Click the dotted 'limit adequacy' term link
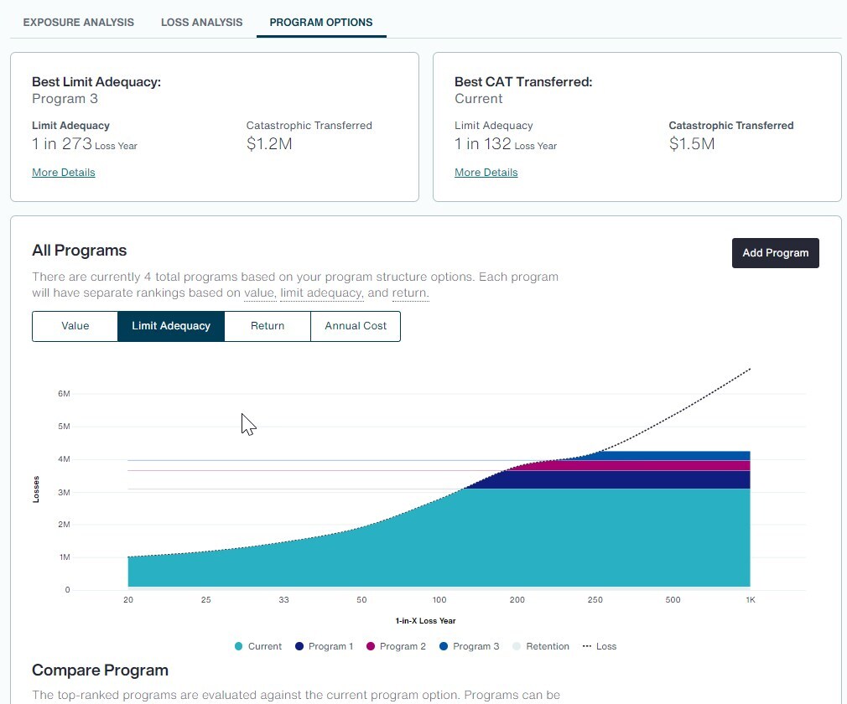 pos(321,292)
